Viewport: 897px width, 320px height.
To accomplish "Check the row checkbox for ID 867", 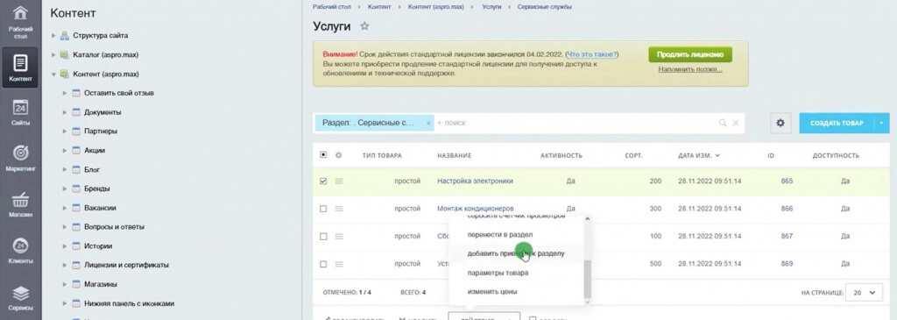I will click(323, 237).
